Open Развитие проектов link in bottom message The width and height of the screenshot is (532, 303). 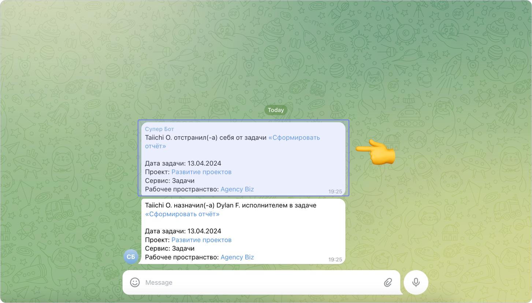201,240
